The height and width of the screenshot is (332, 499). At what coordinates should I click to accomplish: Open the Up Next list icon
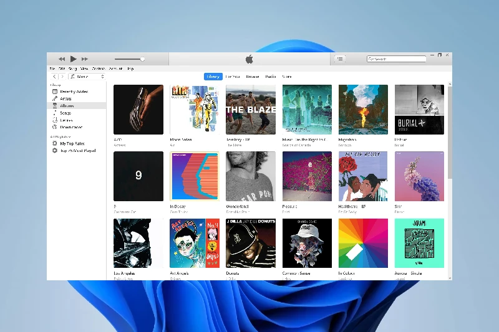tap(339, 59)
